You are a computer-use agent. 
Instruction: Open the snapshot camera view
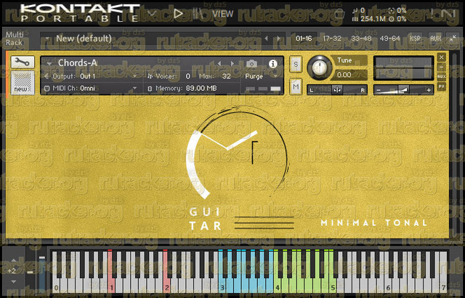[x=251, y=63]
